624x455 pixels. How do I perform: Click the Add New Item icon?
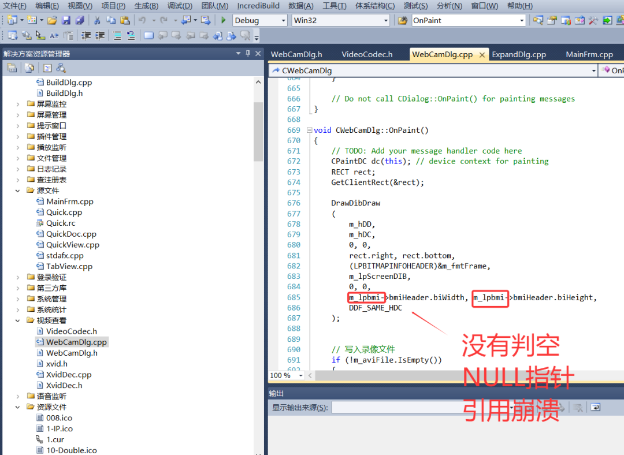(32, 20)
